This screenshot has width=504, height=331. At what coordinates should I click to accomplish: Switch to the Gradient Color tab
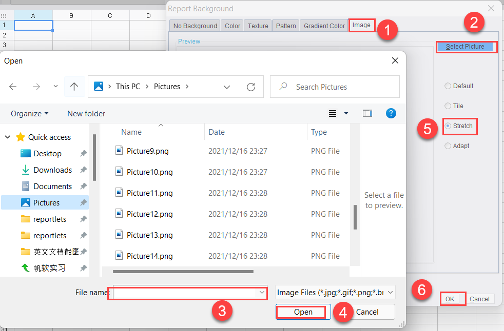[324, 25]
